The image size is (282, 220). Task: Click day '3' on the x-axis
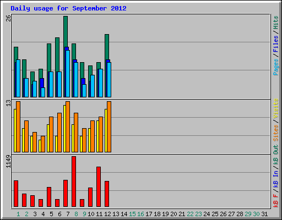tap(35, 214)
